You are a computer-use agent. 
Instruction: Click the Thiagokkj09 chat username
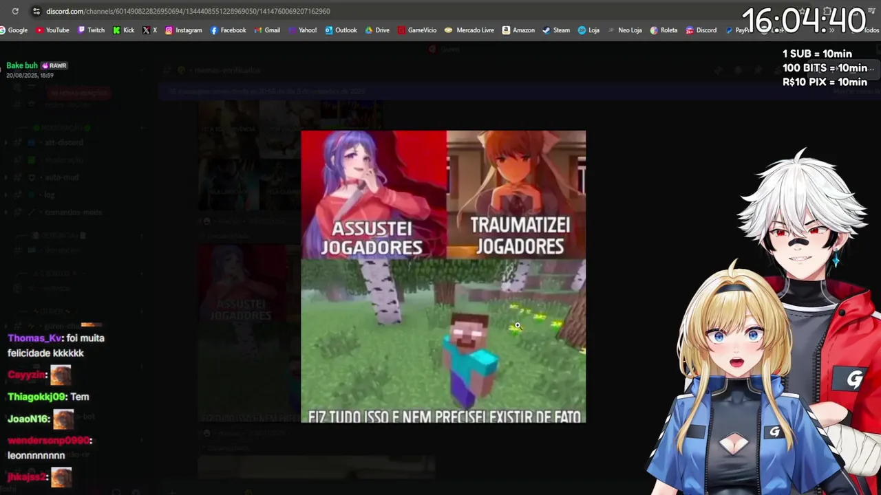(x=36, y=397)
